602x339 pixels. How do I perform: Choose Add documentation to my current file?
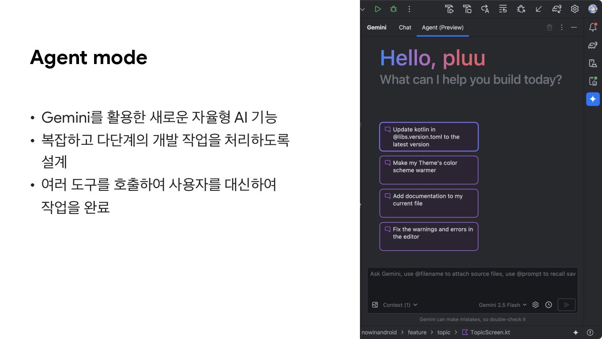(429, 203)
